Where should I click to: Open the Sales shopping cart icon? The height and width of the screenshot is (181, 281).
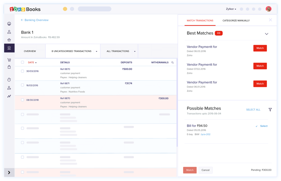click(x=9, y=60)
